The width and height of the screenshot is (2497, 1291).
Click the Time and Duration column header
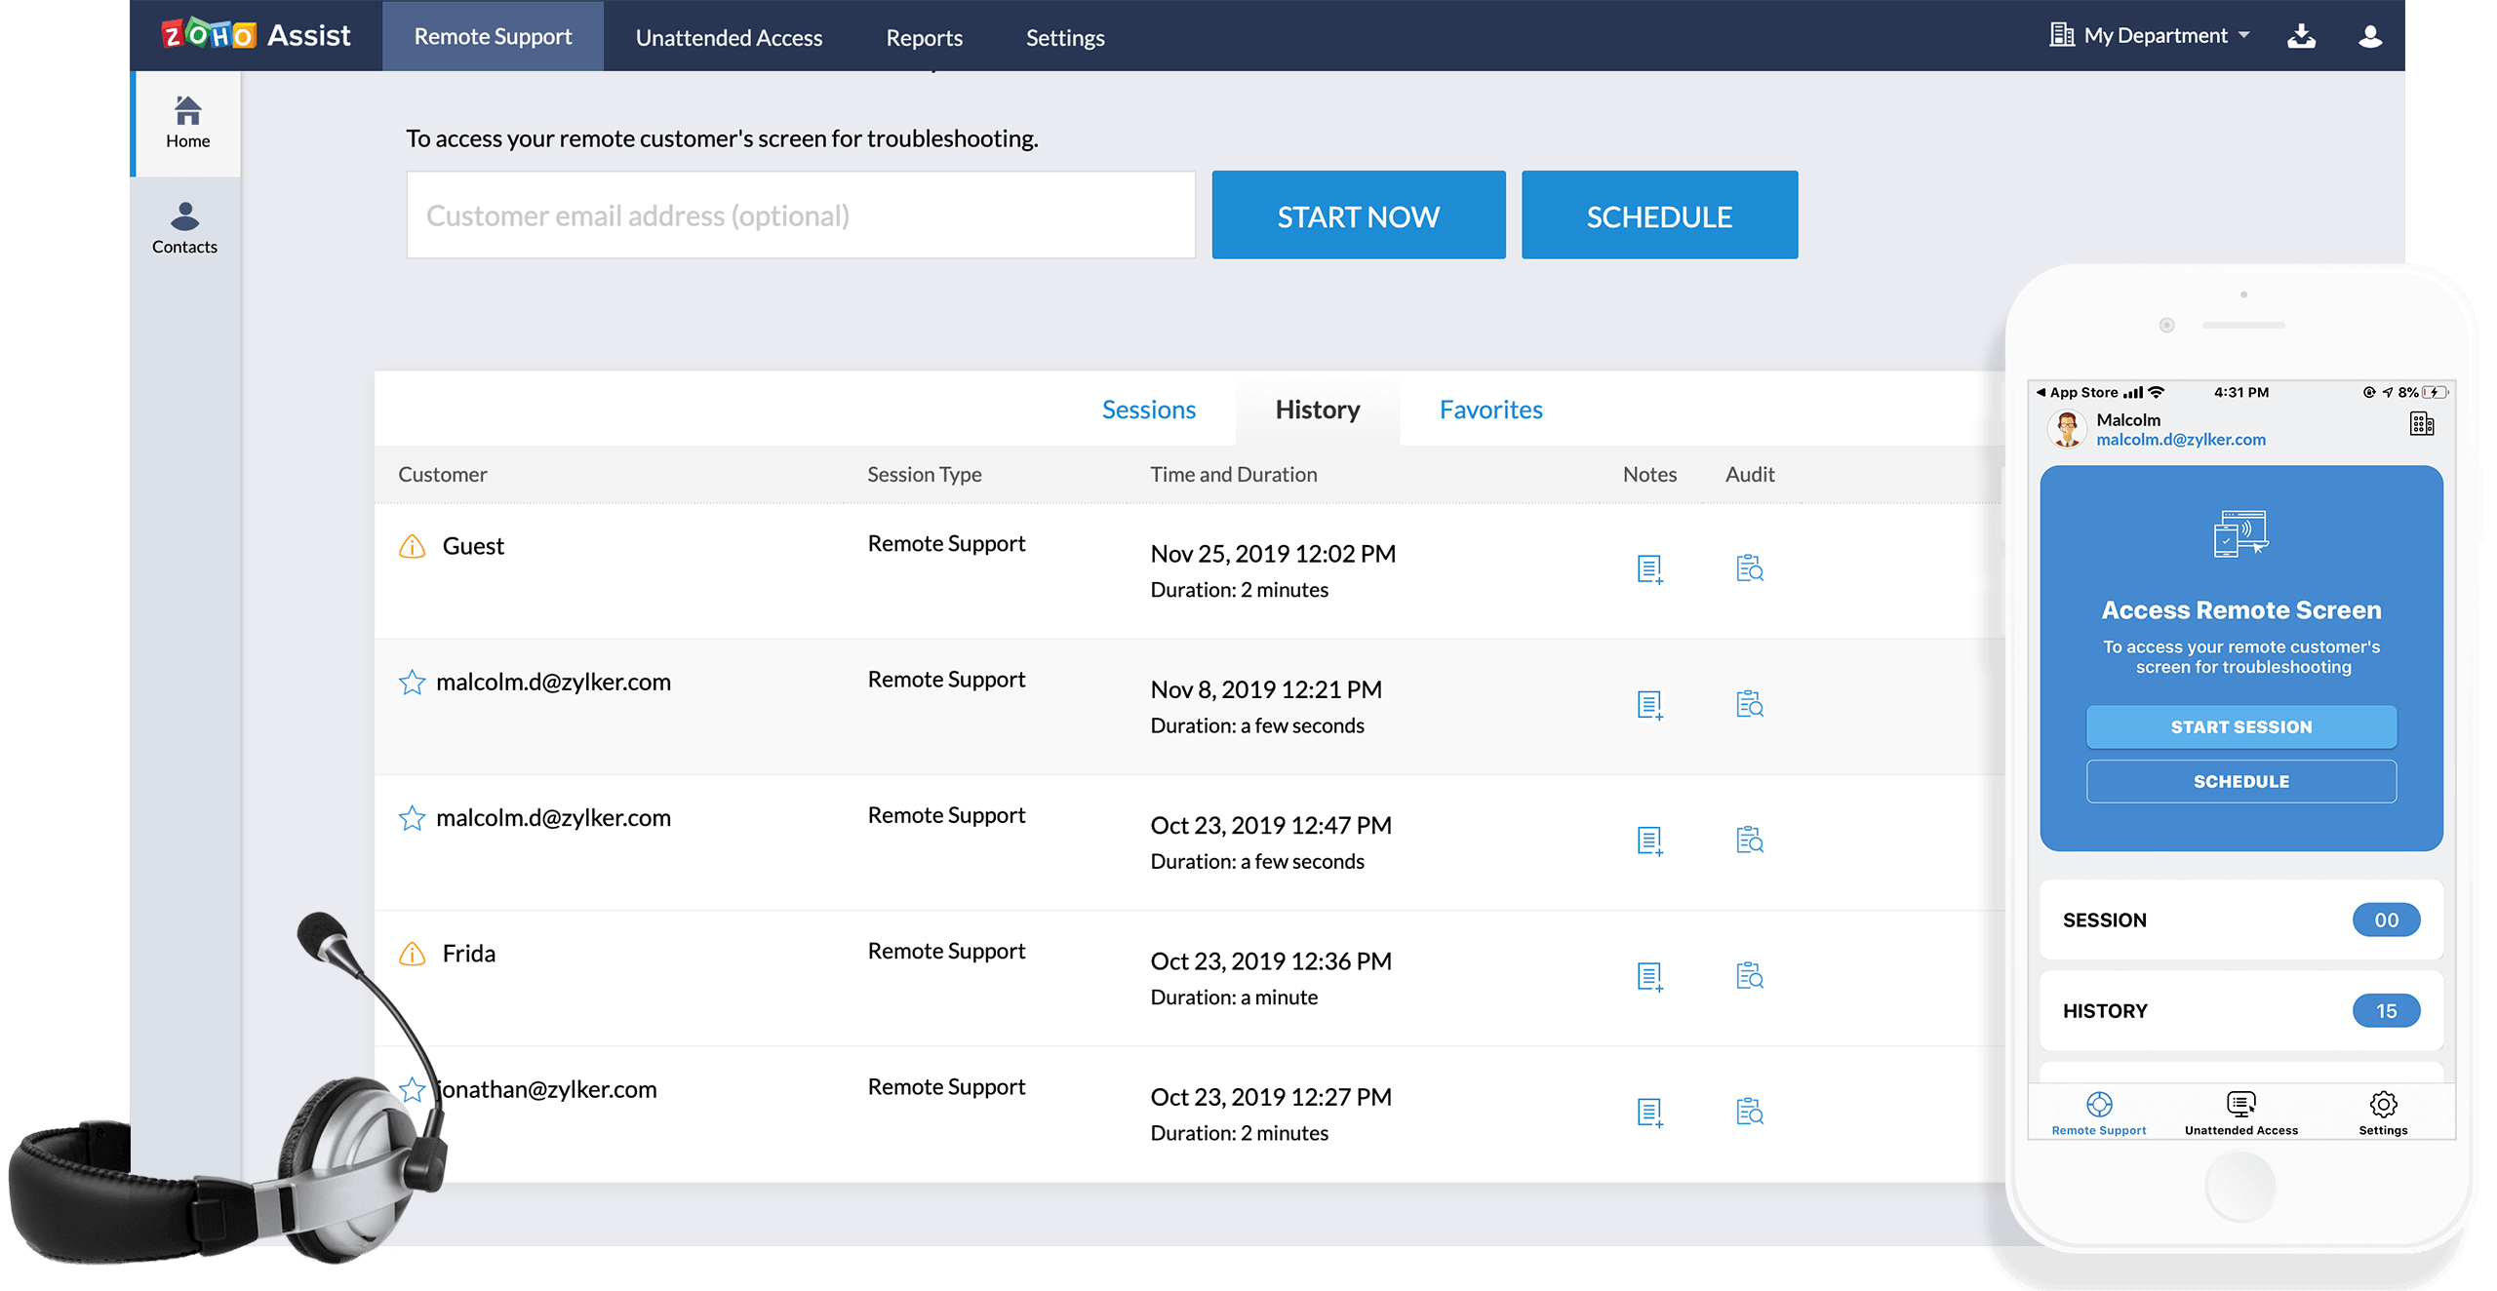click(1233, 475)
